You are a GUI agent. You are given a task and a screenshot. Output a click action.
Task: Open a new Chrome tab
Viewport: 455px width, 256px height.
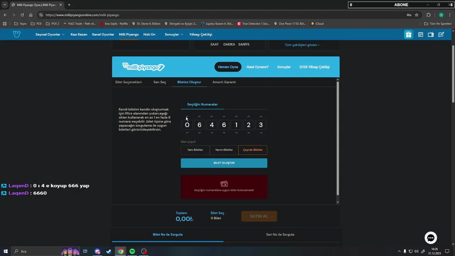click(x=69, y=5)
